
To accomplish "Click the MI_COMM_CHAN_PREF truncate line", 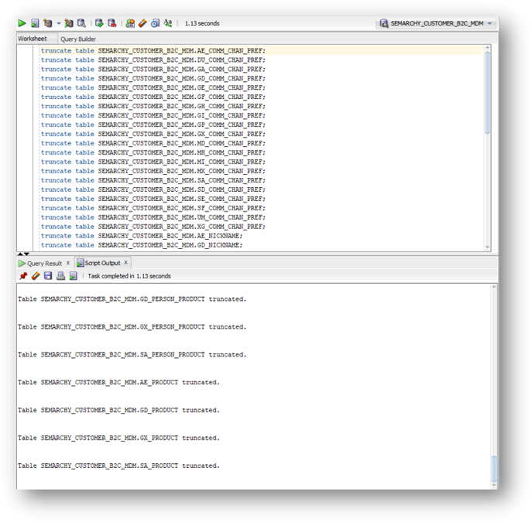I will [x=153, y=162].
